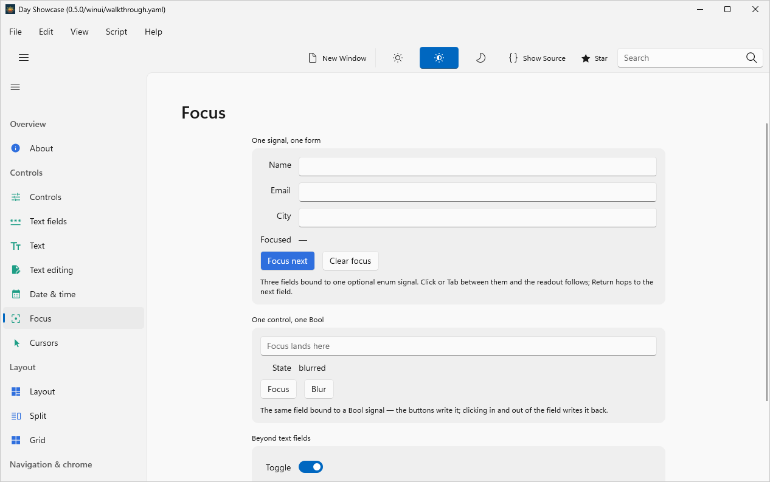Collapse the sidebar using the navigation pane hamburger
The image size is (770, 482).
tap(15, 87)
